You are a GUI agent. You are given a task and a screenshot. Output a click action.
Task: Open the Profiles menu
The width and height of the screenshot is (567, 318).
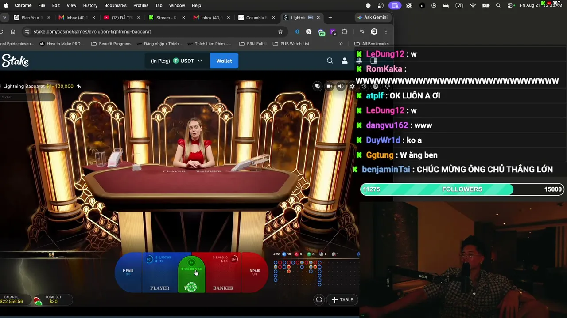point(141,5)
